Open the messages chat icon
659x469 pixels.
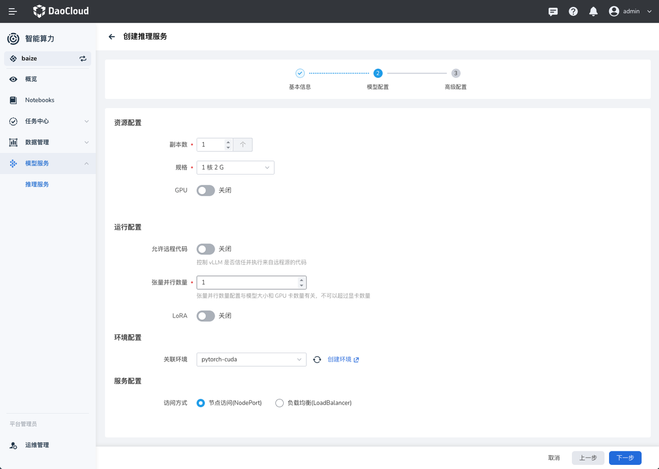tap(553, 11)
